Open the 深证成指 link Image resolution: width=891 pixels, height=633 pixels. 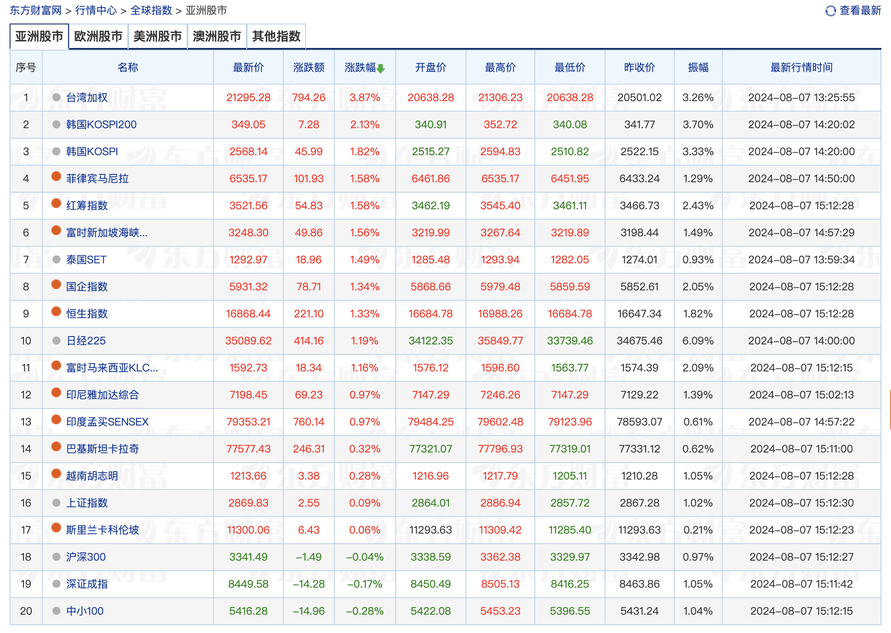pyautogui.click(x=87, y=584)
